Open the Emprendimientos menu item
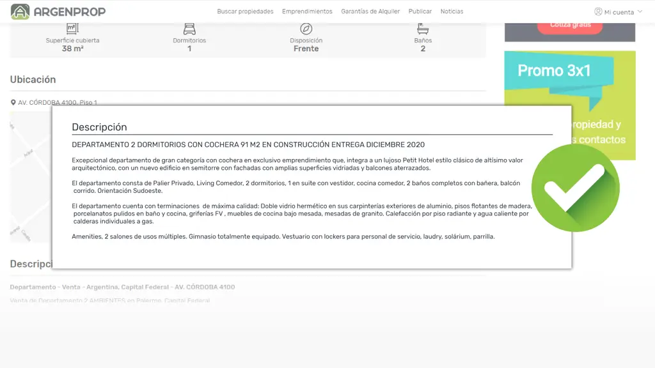The image size is (655, 368). click(x=307, y=11)
